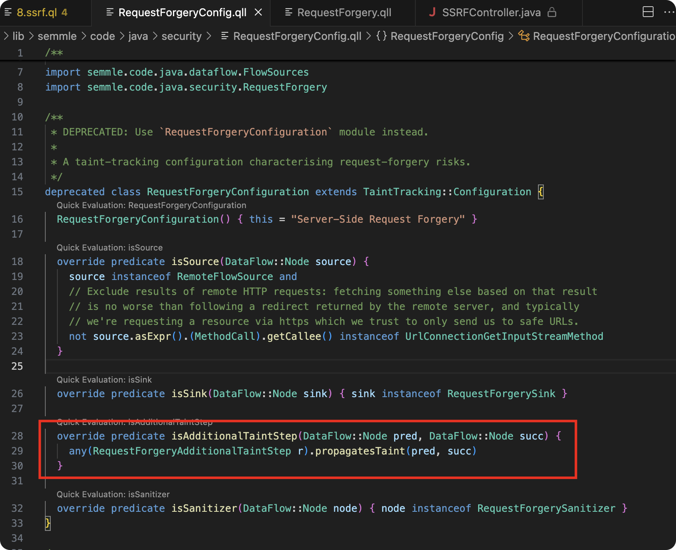Image resolution: width=676 pixels, height=550 pixels.
Task: Click the 'isSanitizer' predicate name
Action: 204,508
